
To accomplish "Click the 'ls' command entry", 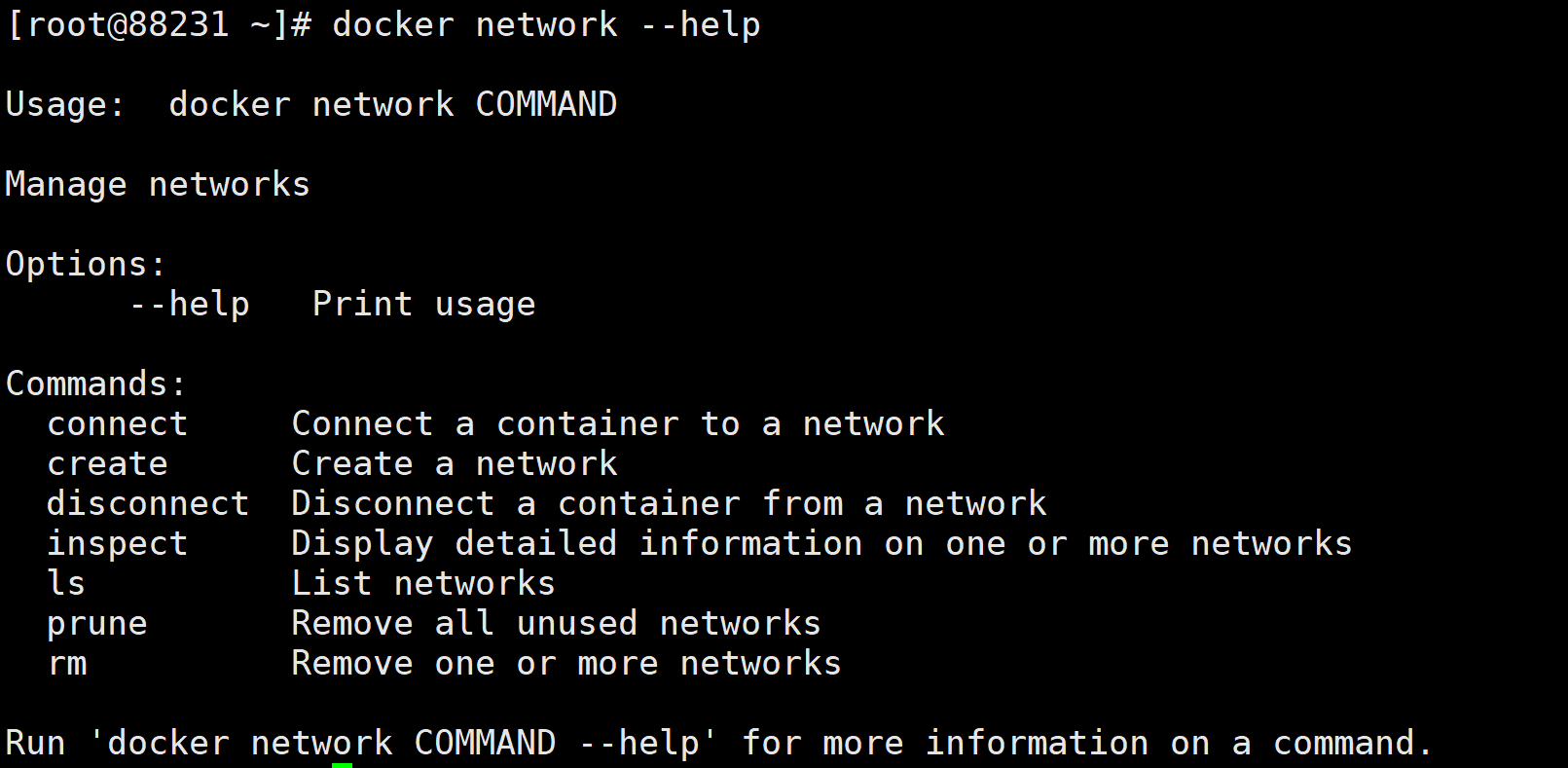I will click(66, 584).
